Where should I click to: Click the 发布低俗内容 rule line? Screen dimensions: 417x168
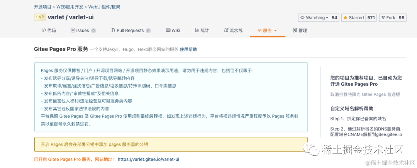click(80, 93)
